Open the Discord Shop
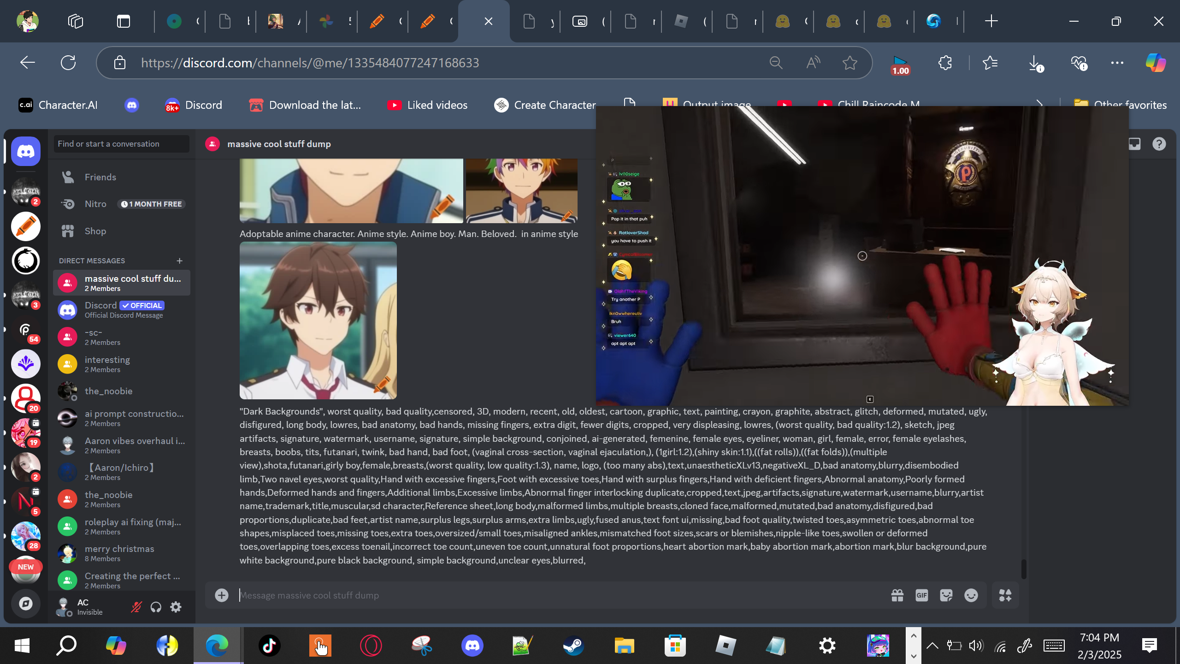 click(x=122, y=231)
